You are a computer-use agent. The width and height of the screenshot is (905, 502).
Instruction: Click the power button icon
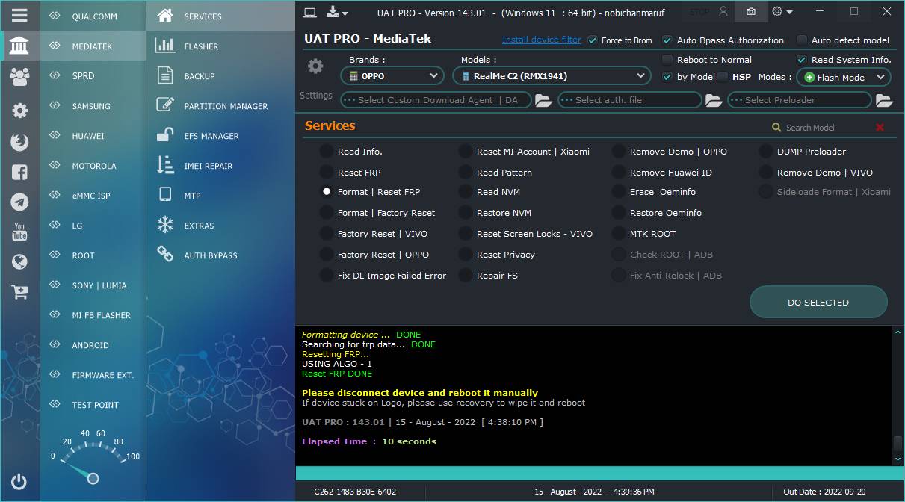[19, 481]
